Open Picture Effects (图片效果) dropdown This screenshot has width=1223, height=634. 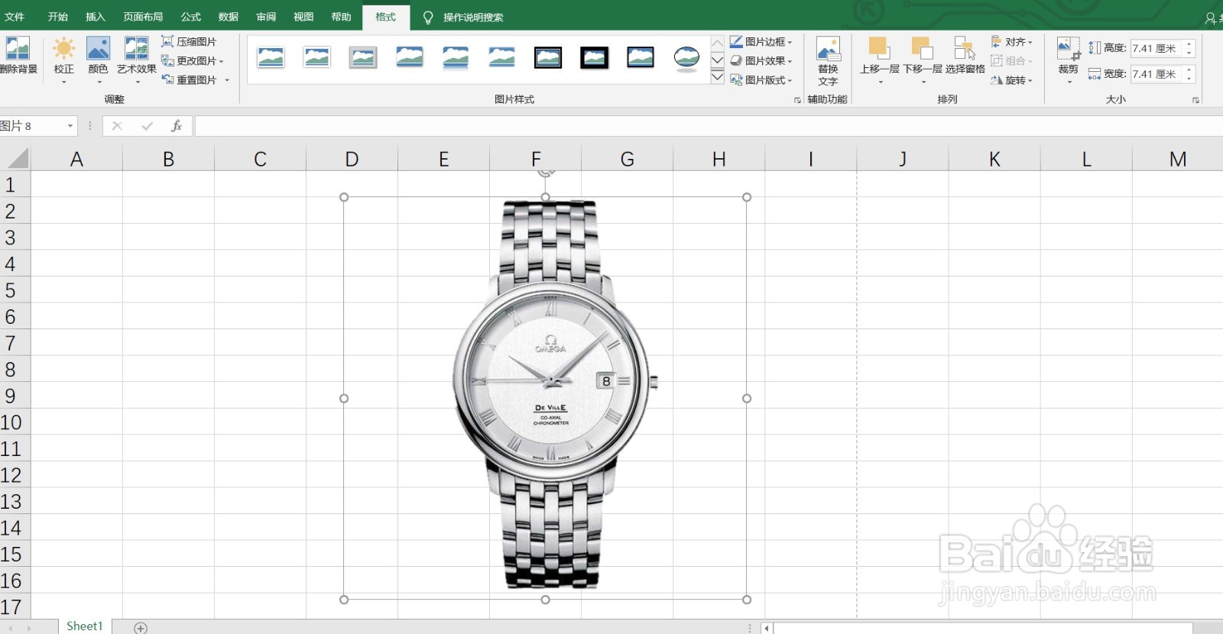click(761, 60)
